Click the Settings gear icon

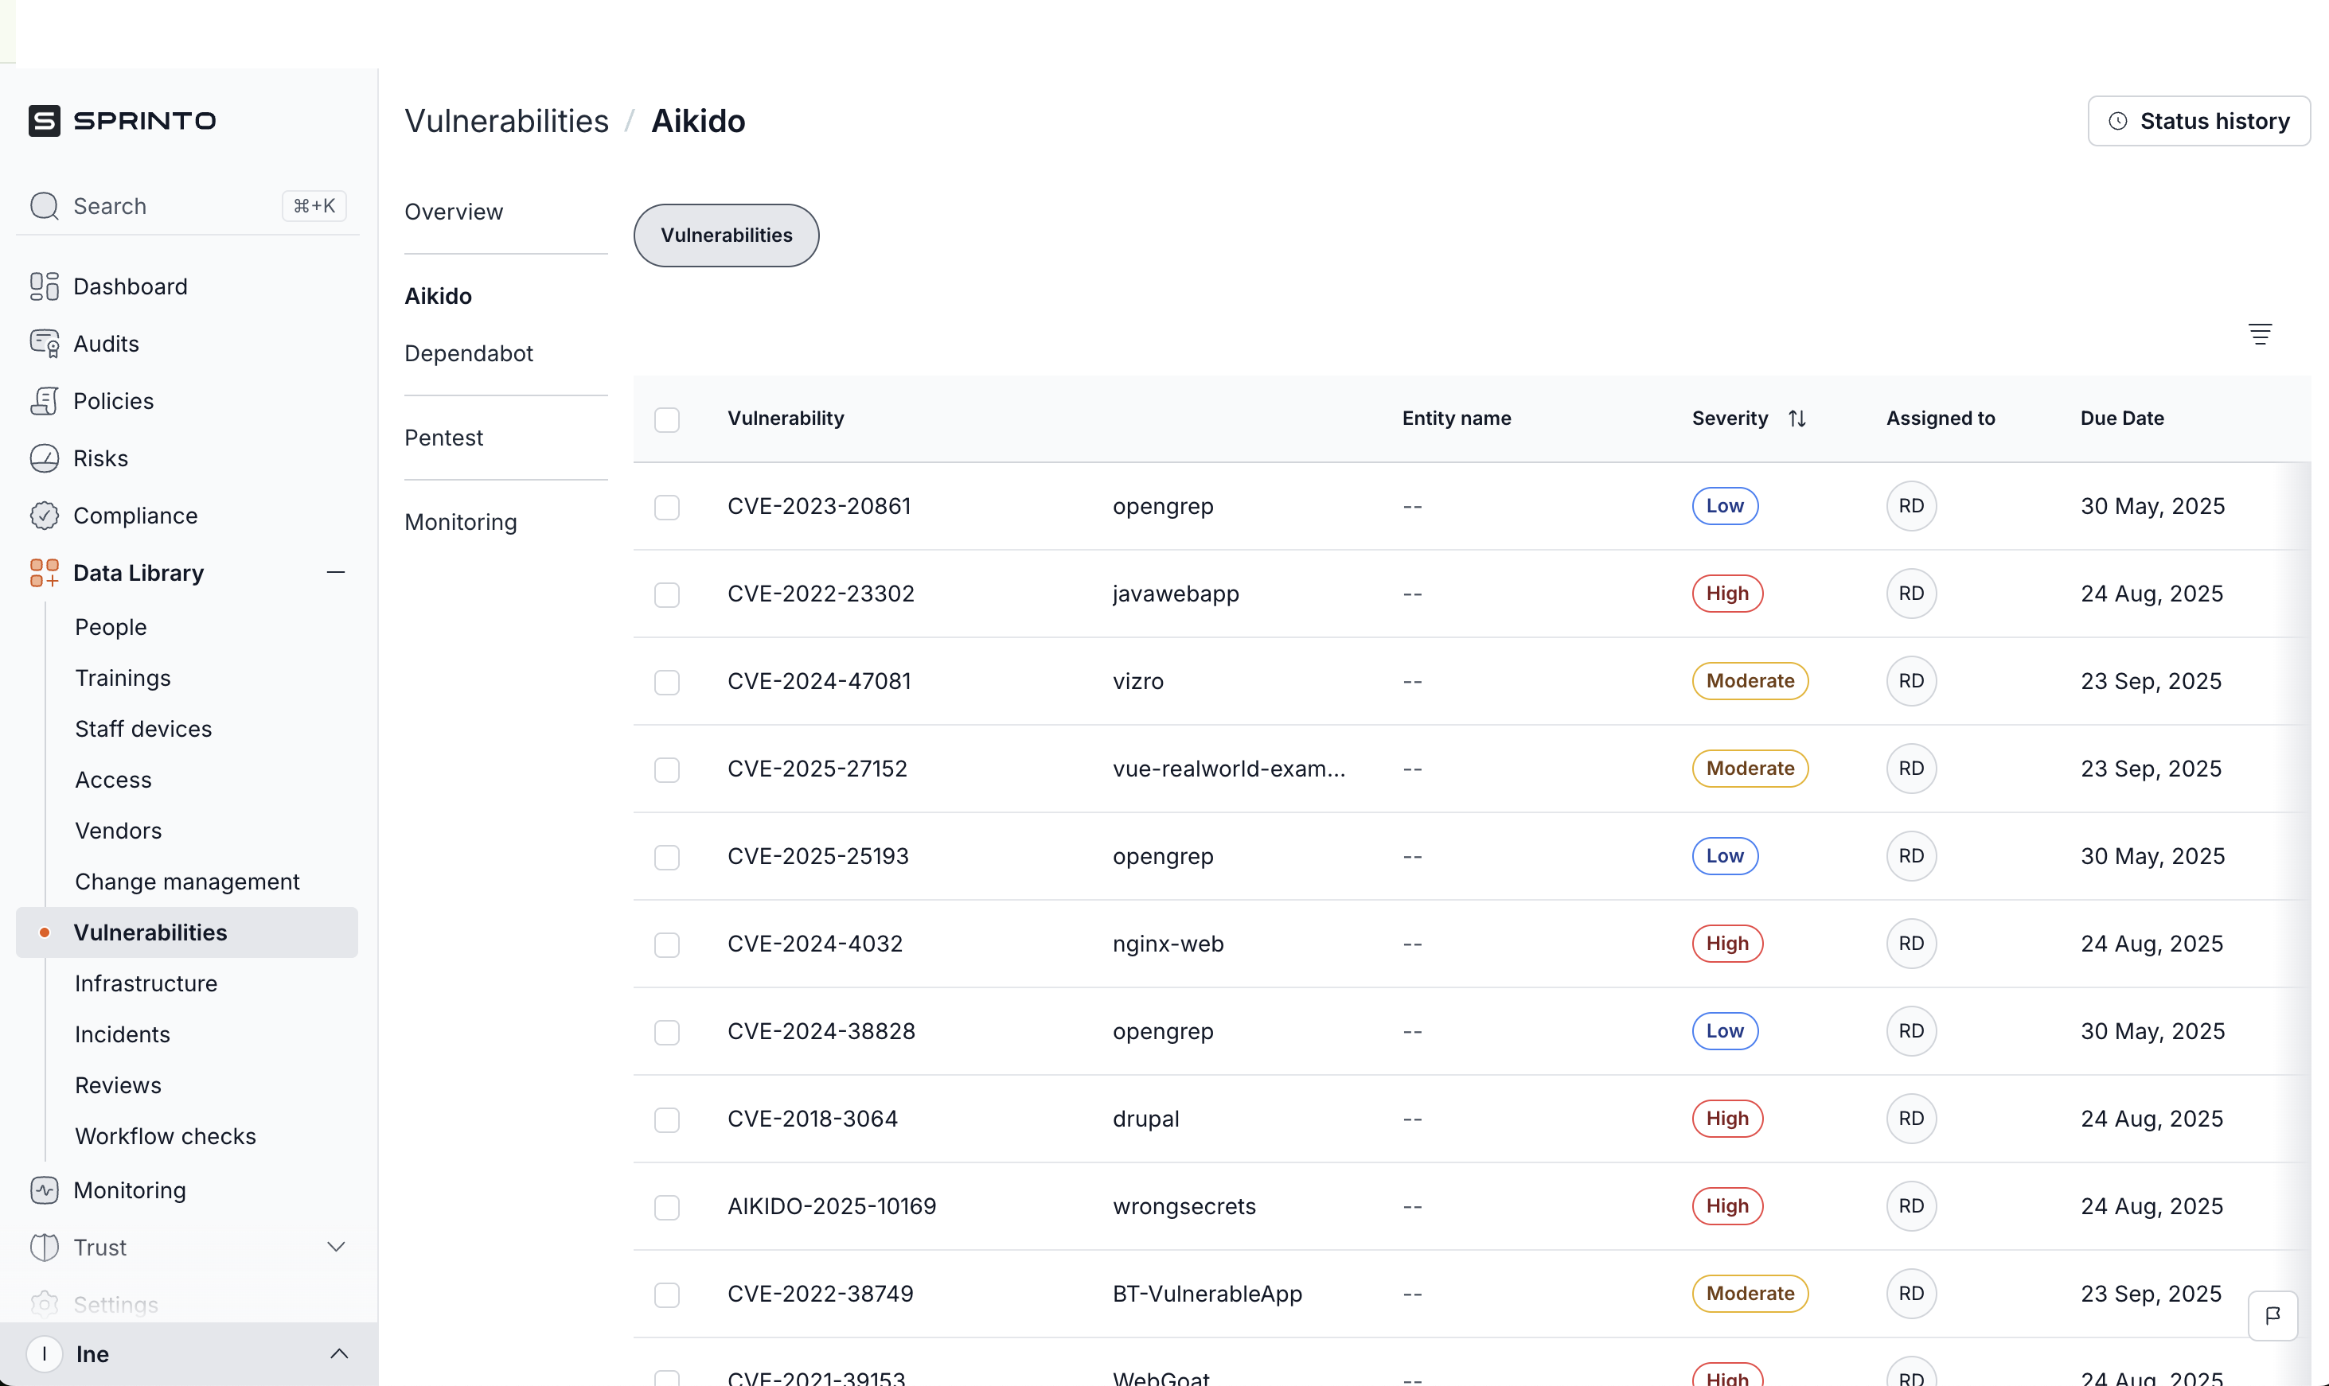(x=44, y=1304)
